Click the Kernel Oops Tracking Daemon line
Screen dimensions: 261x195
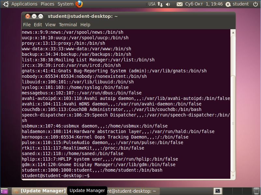[x=105, y=137]
